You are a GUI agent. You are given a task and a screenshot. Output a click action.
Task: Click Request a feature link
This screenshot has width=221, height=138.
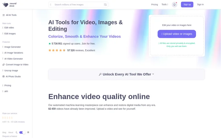[10, 136]
